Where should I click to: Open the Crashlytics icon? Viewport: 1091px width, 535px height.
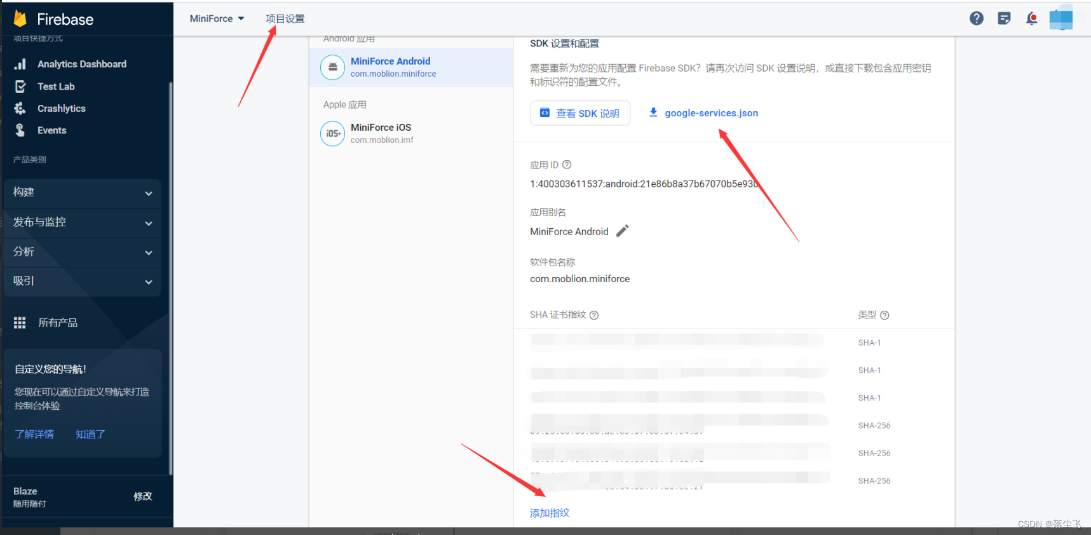20,109
